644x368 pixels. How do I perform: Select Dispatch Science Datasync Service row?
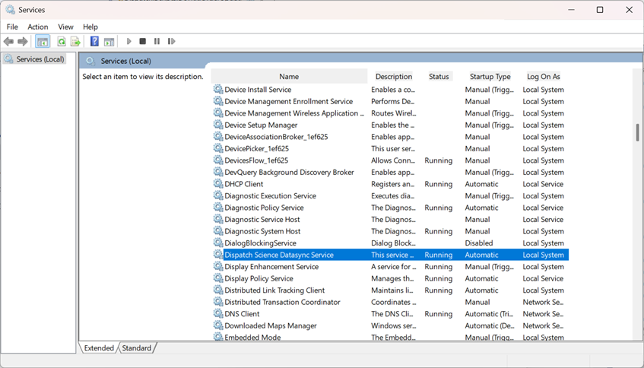391,255
